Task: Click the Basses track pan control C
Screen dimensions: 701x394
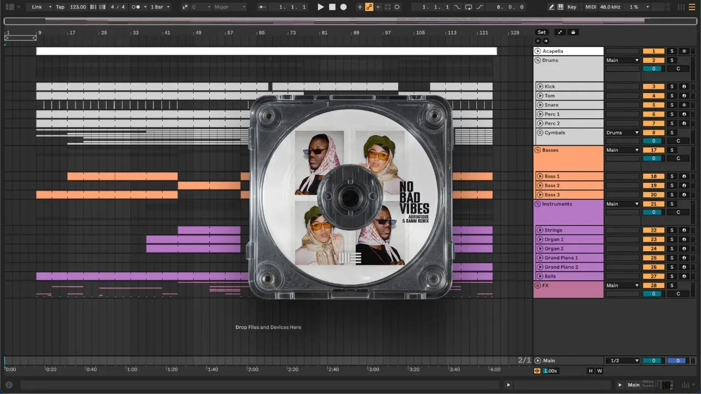Action: pos(678,159)
